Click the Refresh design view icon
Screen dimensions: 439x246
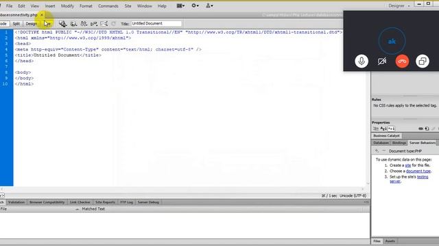click(x=113, y=24)
